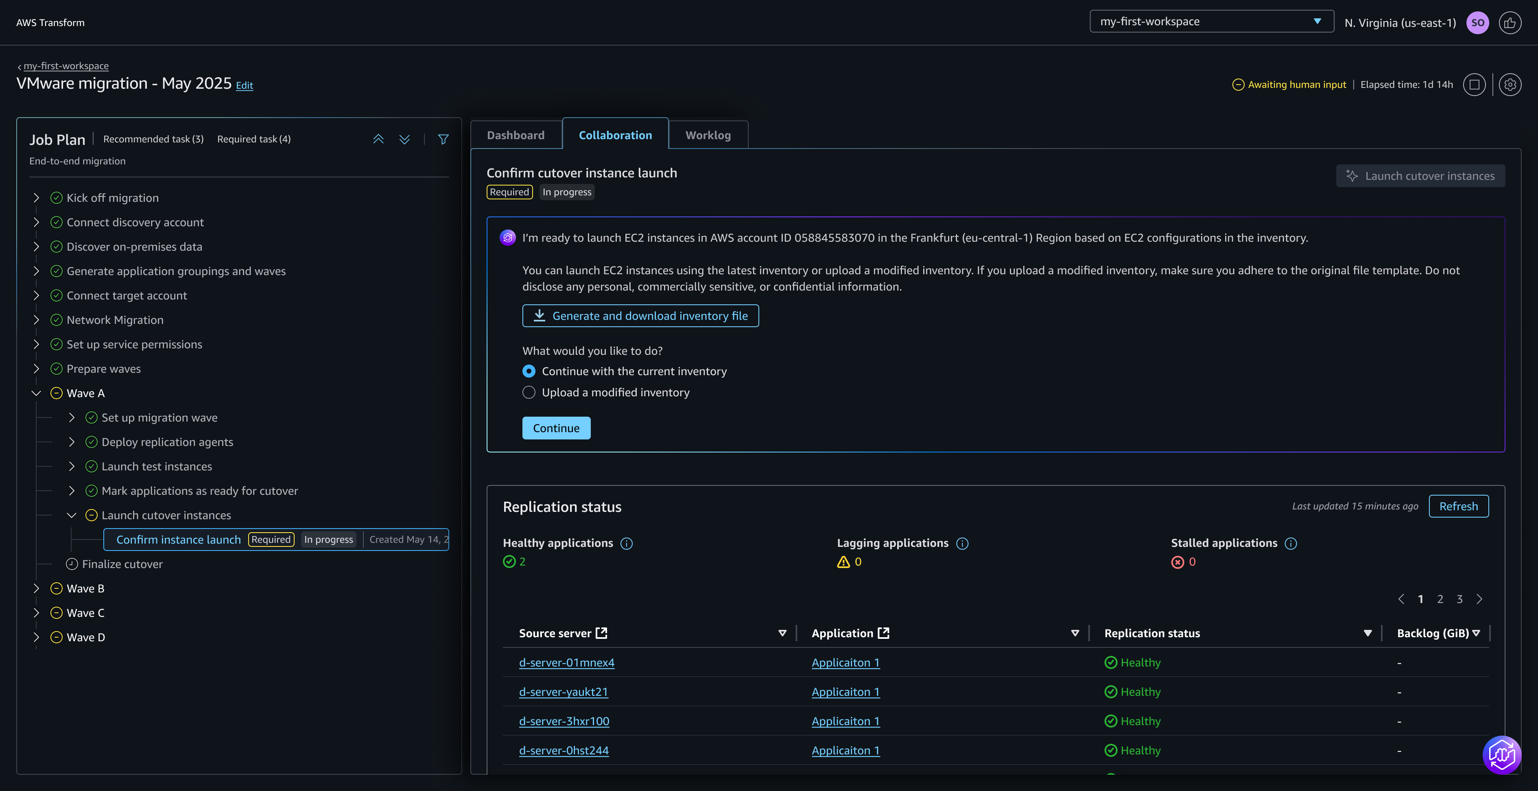This screenshot has width=1538, height=791.
Task: Open the d-server-01mnex4 source server link
Action: click(566, 663)
